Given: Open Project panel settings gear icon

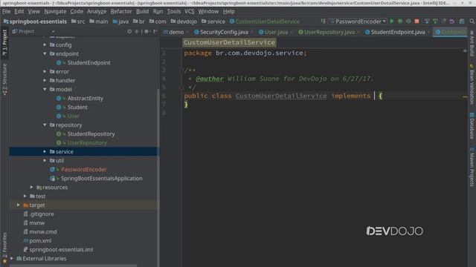Looking at the screenshot, I should click(147, 31).
